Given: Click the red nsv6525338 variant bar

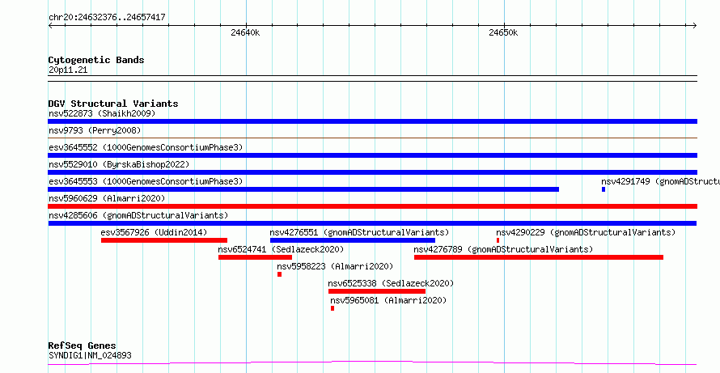Looking at the screenshot, I should tap(377, 291).
